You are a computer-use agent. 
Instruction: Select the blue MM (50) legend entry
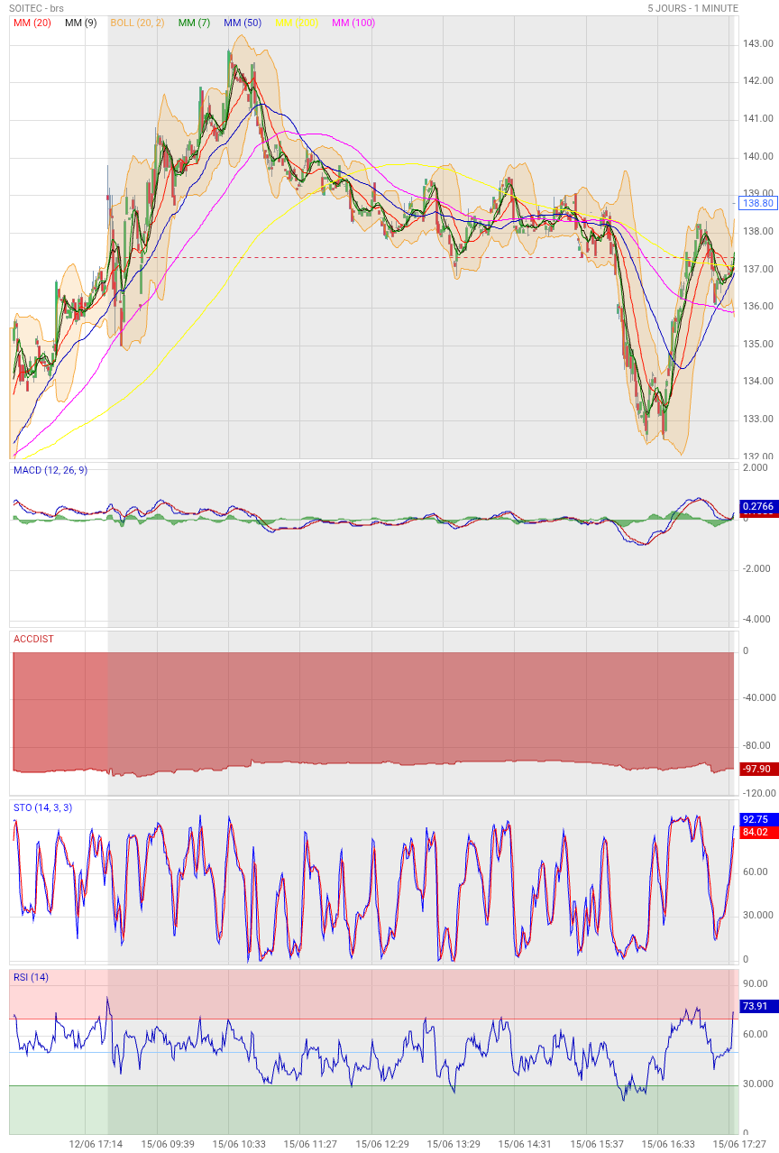pyautogui.click(x=243, y=23)
